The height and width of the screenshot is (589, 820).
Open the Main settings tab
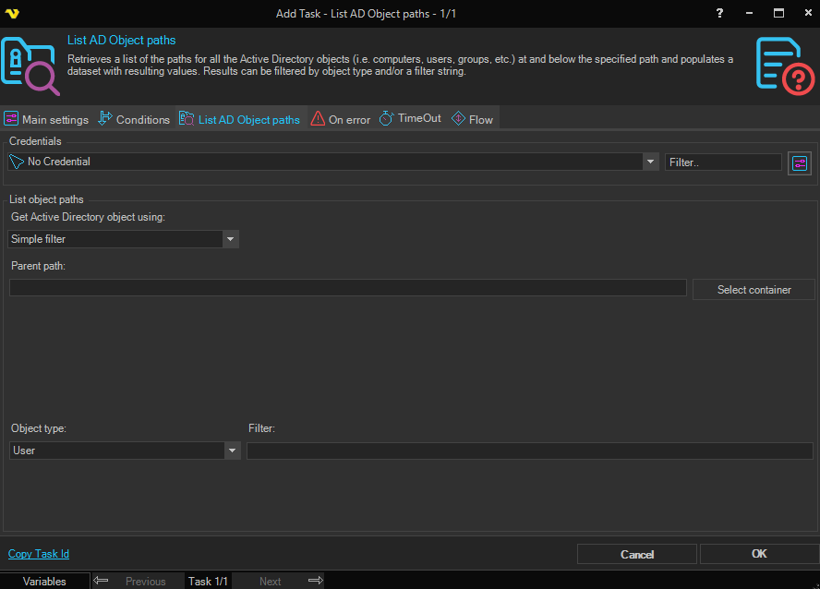tap(47, 119)
